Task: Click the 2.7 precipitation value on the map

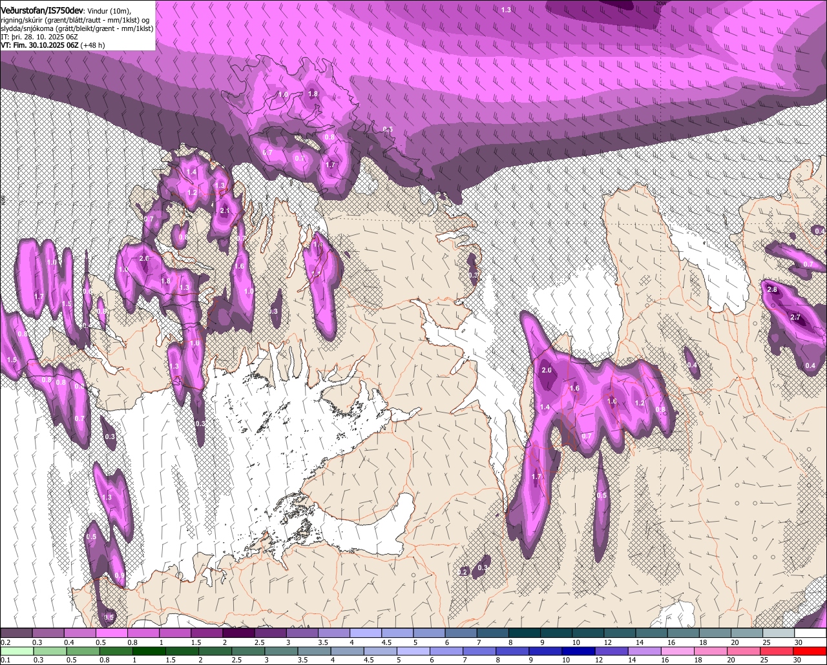Action: (x=795, y=318)
